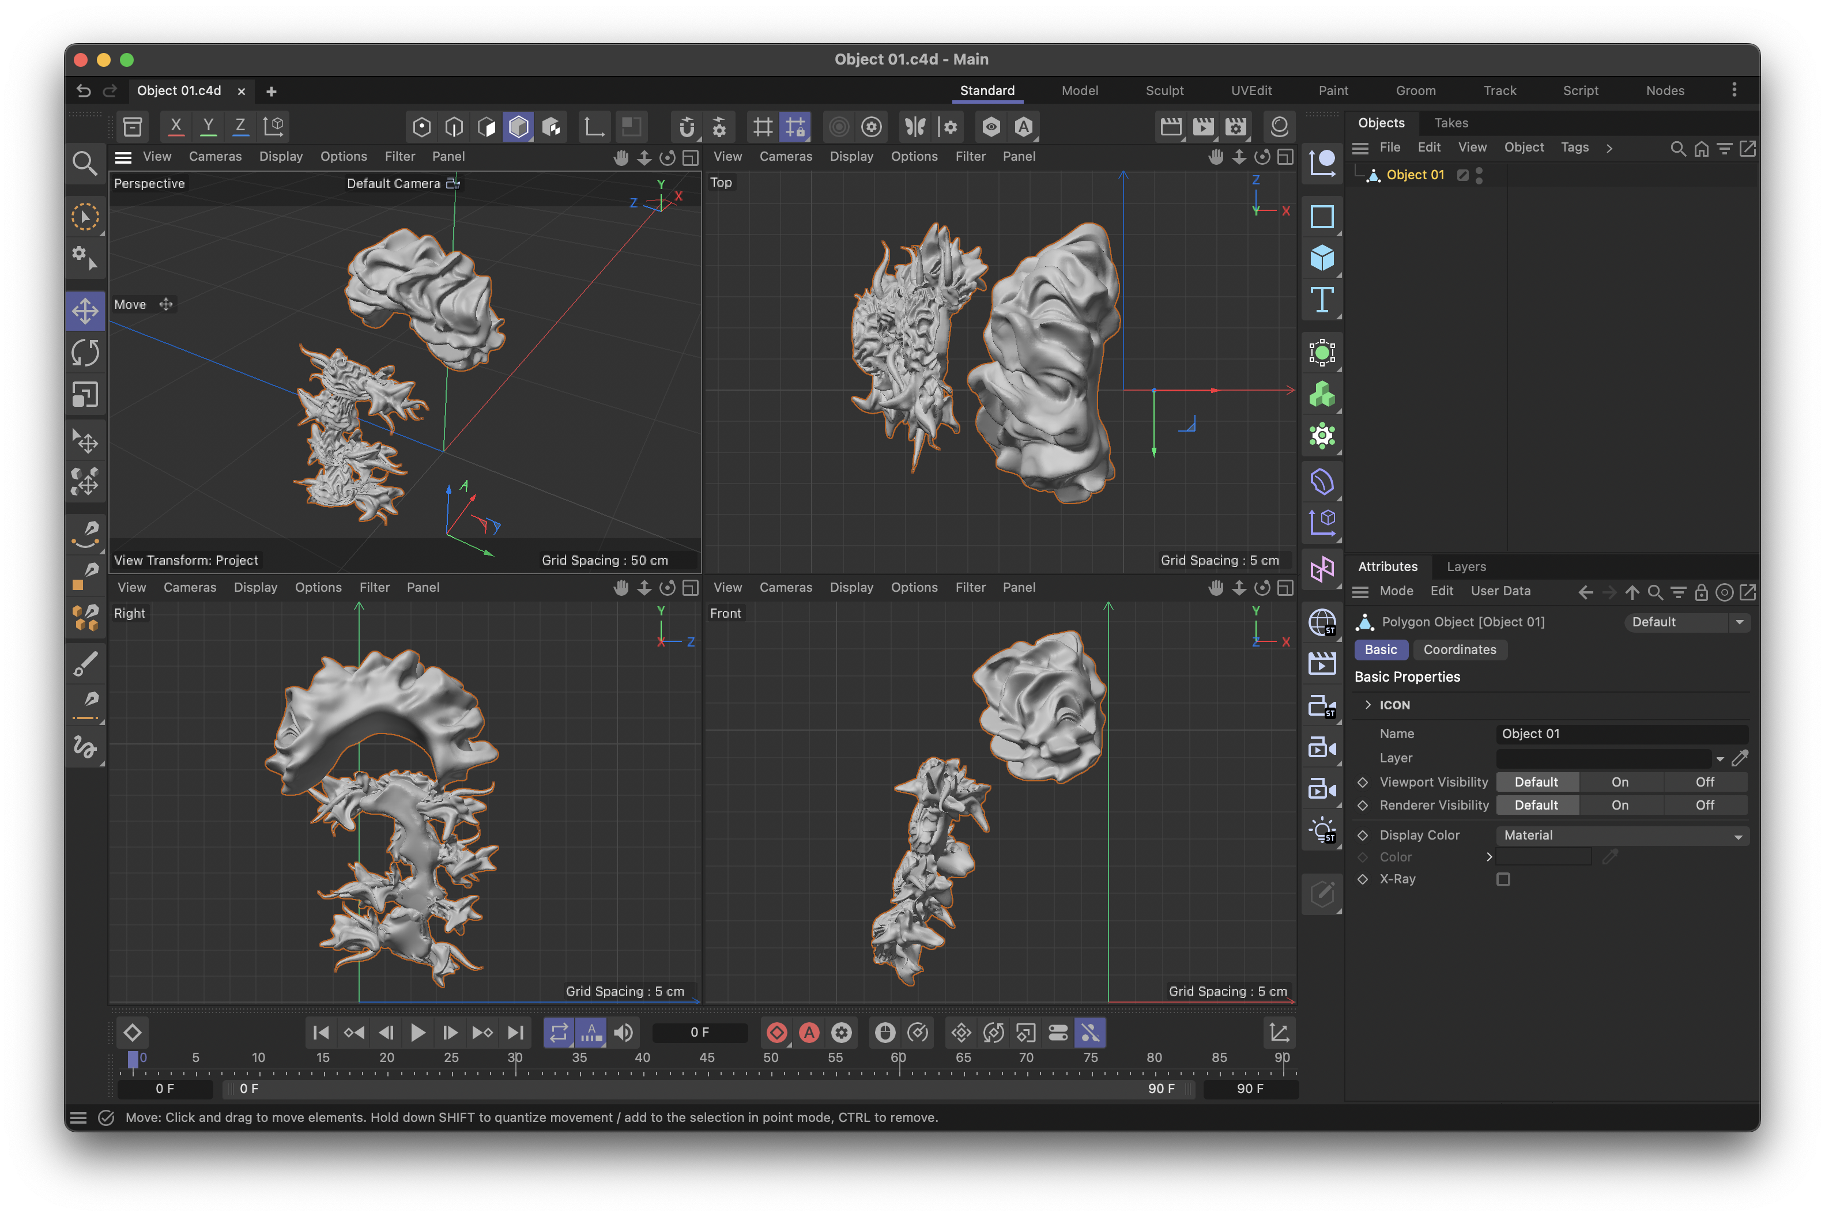Toggle Z axis lock
1825x1217 pixels.
pos(240,126)
